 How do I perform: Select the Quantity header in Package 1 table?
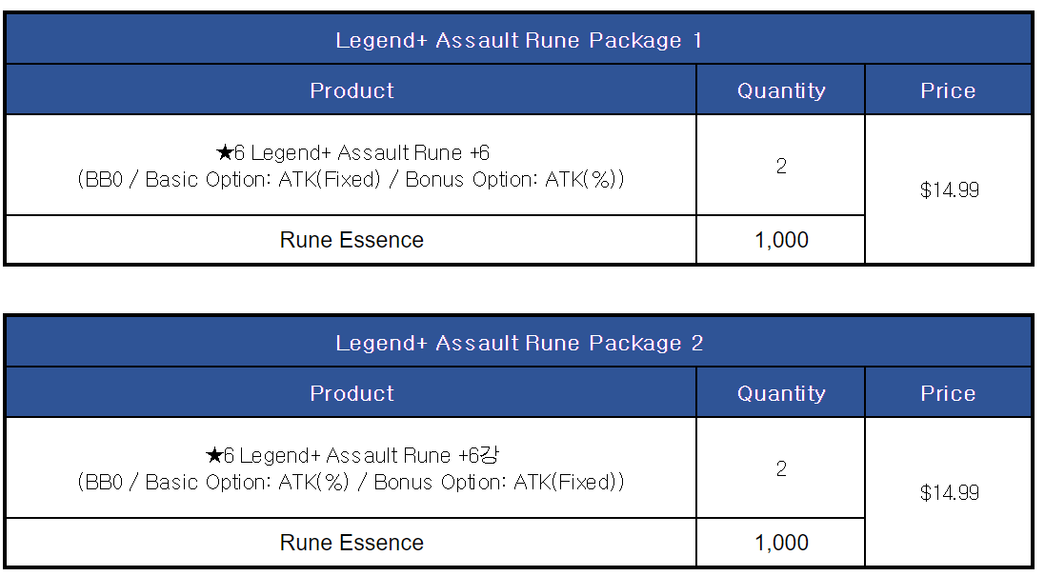(781, 90)
